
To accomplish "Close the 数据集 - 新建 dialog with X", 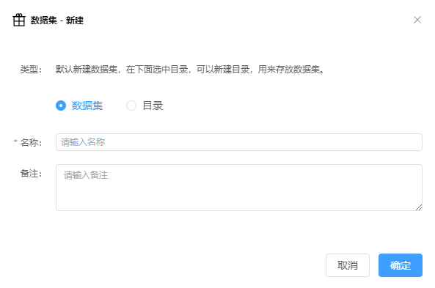I will point(417,20).
